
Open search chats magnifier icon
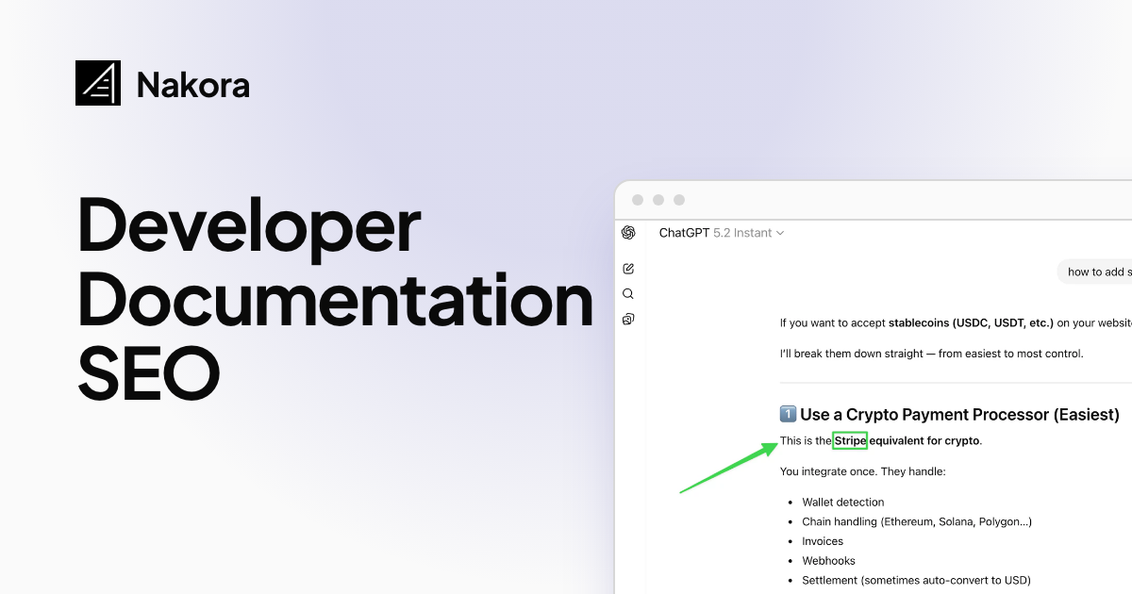click(x=628, y=294)
